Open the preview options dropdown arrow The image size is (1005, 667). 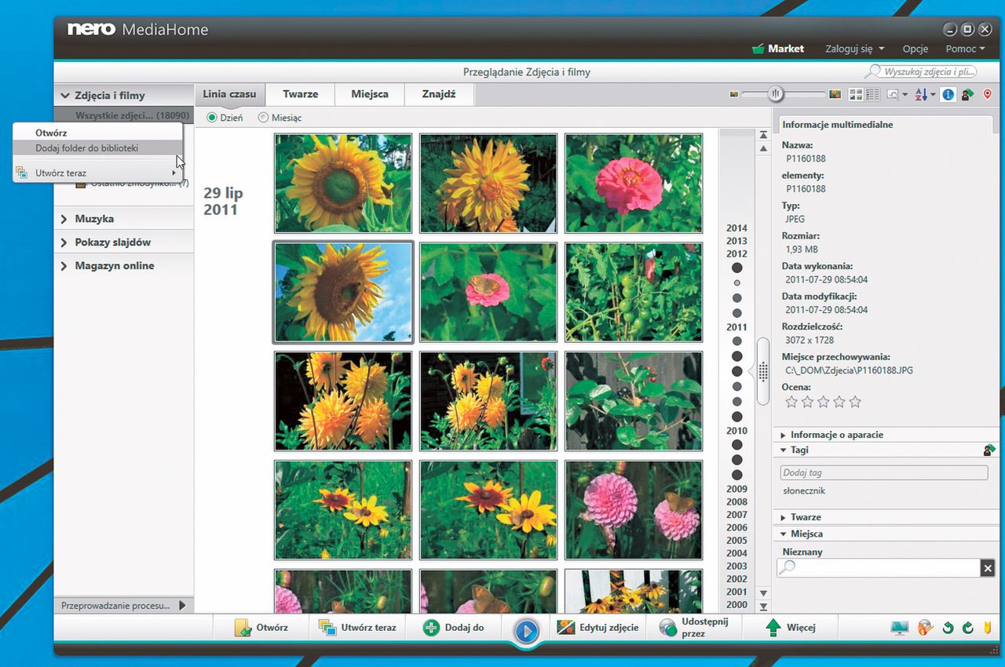pyautogui.click(x=904, y=95)
